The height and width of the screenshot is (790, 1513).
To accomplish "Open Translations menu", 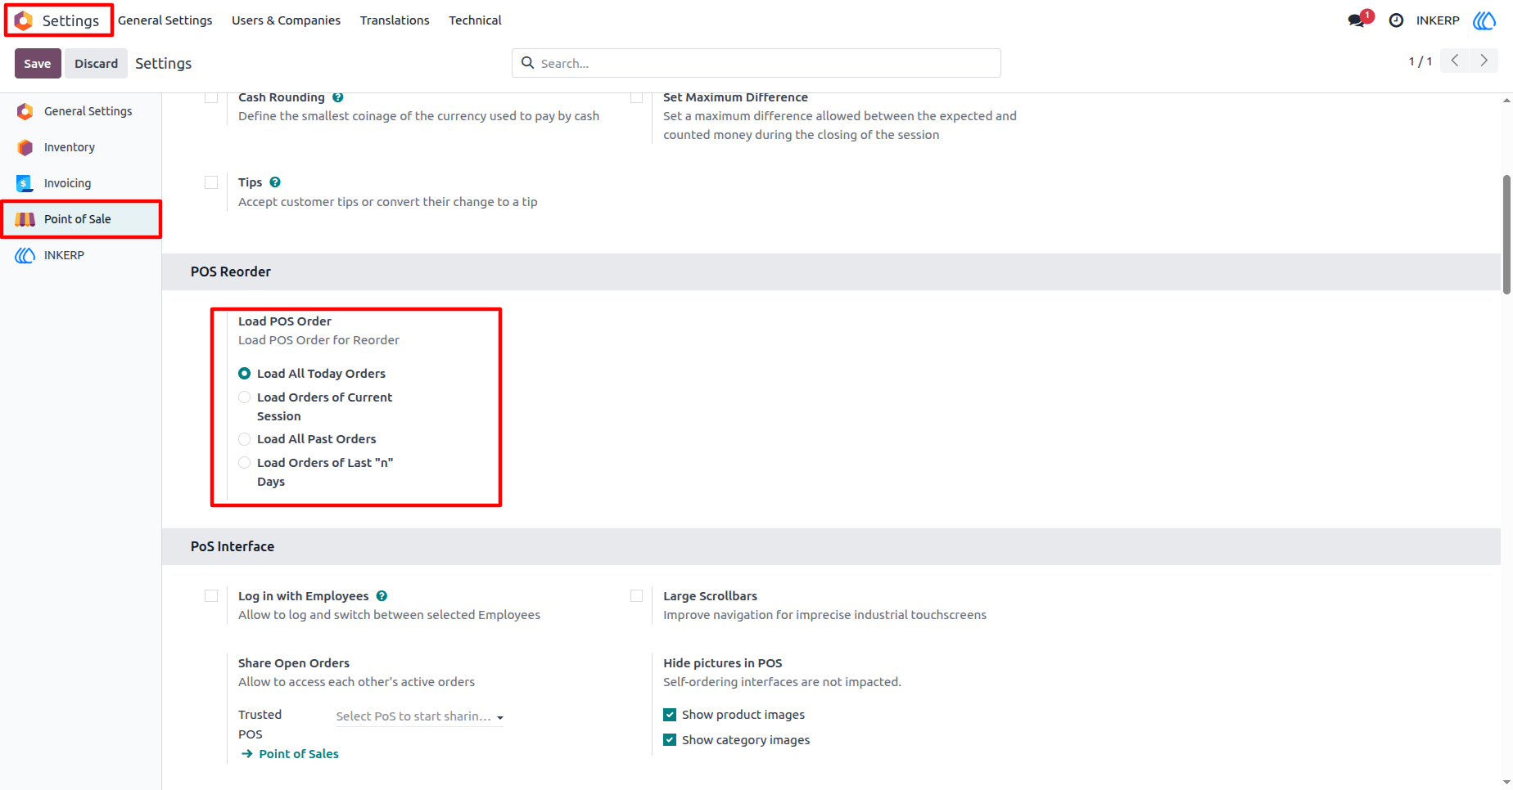I will pos(395,20).
